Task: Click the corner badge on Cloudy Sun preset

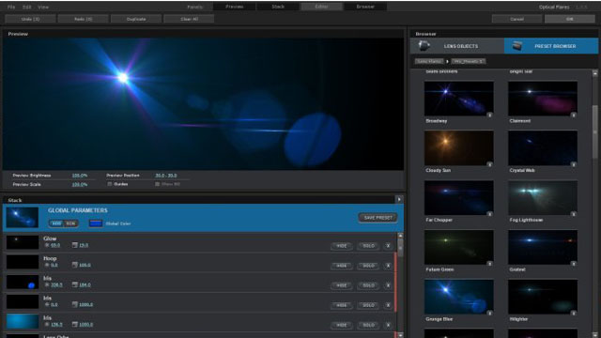Action: [x=489, y=164]
